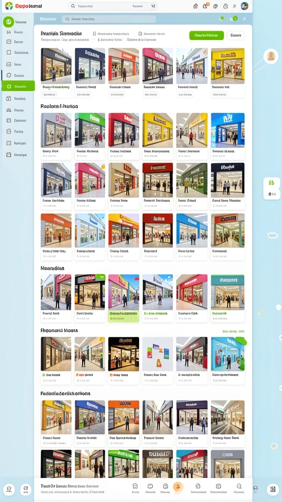The width and height of the screenshot is (282, 502).
Task: Click the white outlined button beside green button
Action: tap(235, 35)
